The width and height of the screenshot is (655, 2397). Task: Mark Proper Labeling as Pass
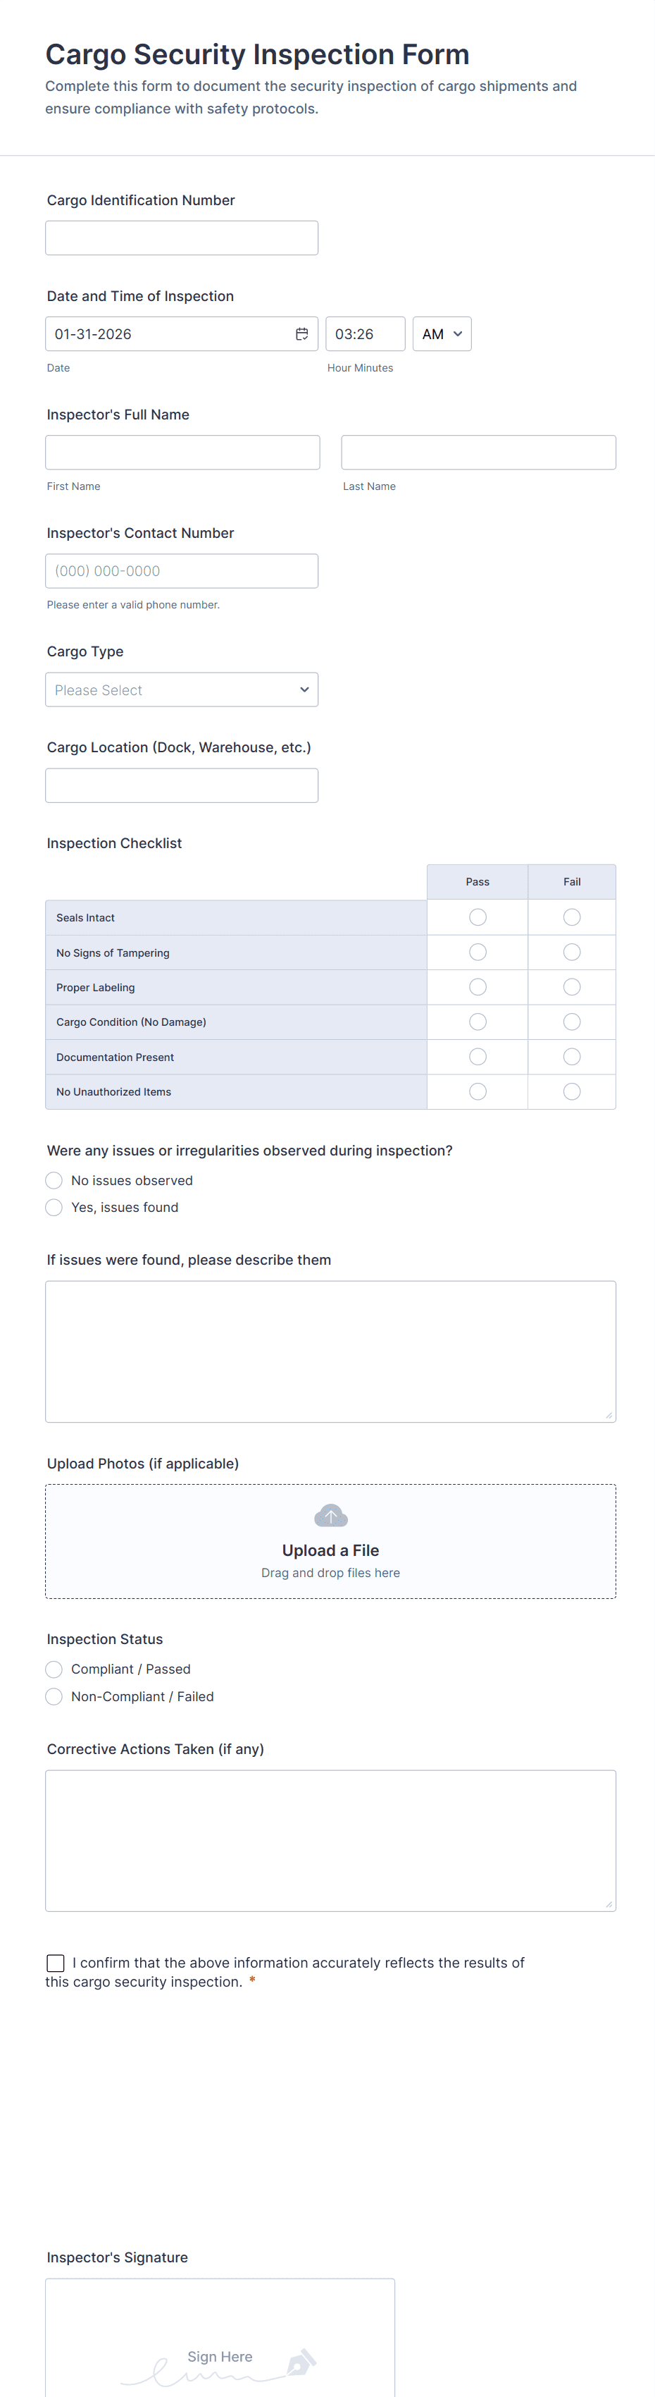[477, 986]
